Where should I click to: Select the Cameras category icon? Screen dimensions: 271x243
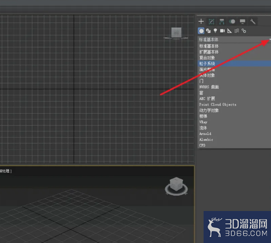point(222,31)
